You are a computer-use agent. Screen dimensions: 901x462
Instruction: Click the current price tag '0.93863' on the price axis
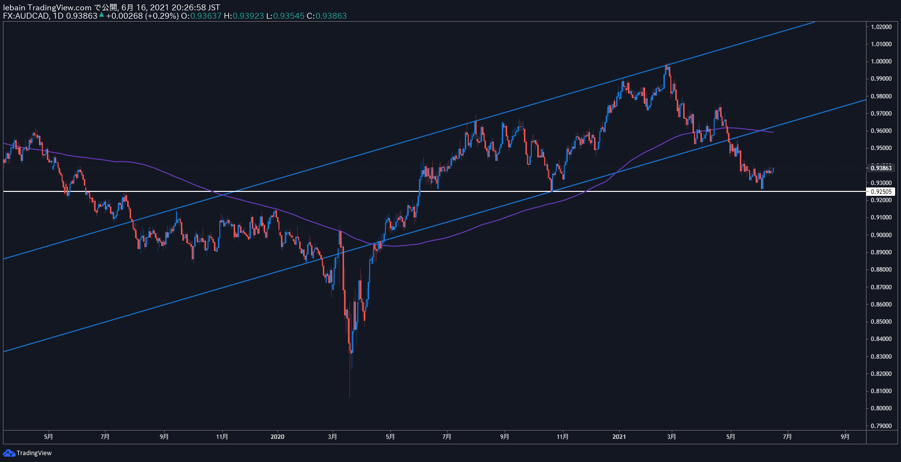pyautogui.click(x=881, y=168)
